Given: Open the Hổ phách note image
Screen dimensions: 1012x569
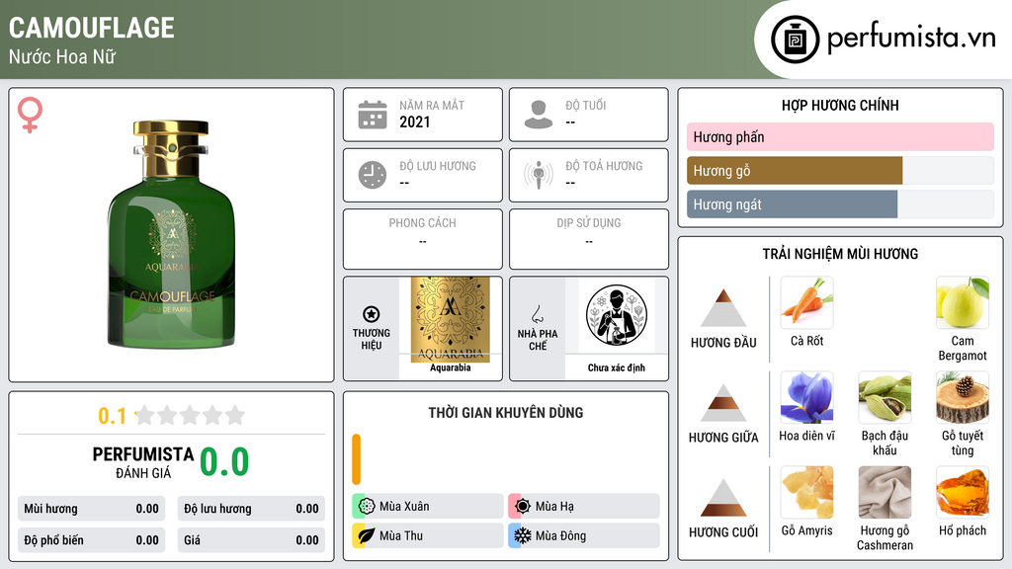Looking at the screenshot, I should tap(963, 492).
